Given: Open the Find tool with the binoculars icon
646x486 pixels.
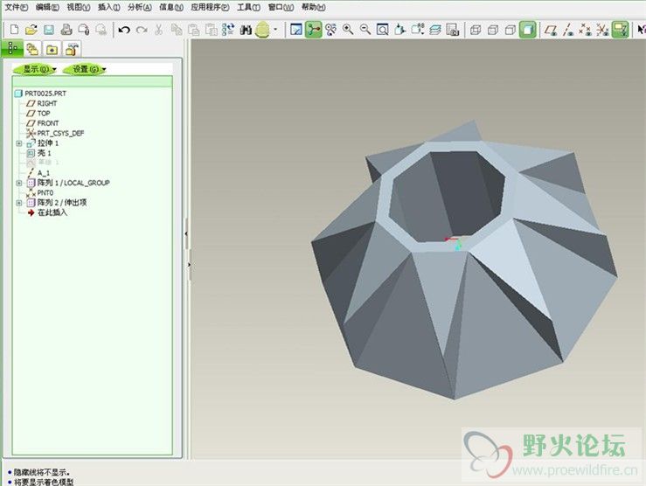Looking at the screenshot, I should pos(246,30).
